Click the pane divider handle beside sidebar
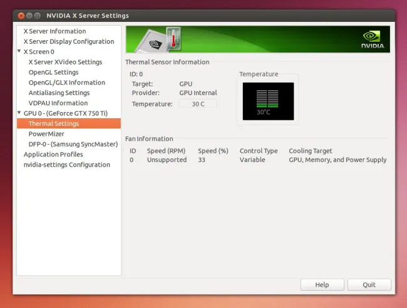Image resolution: width=407 pixels, height=308 pixels. [x=123, y=150]
